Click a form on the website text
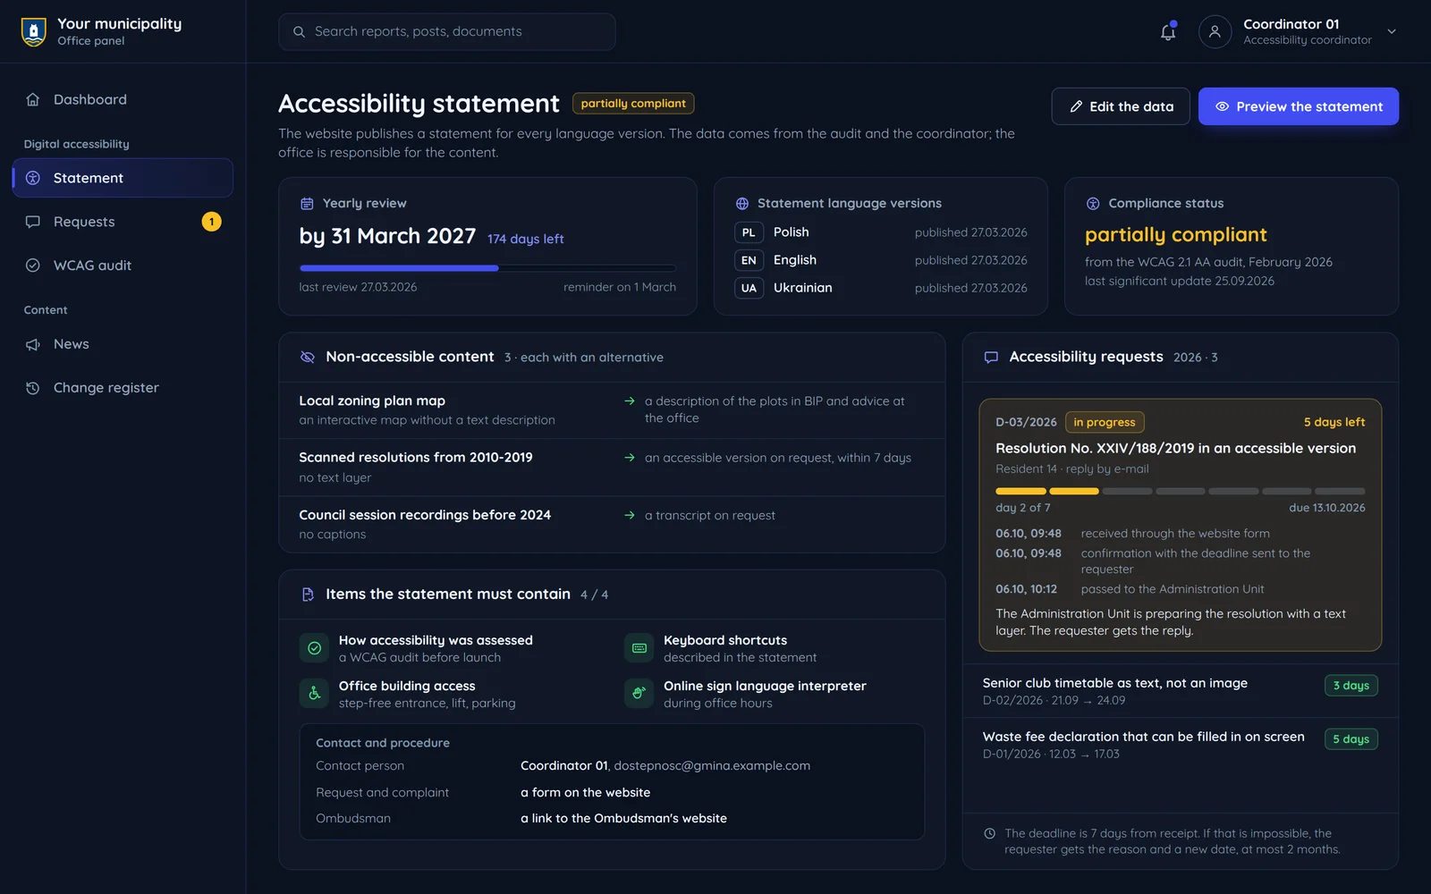1431x894 pixels. [x=586, y=793]
